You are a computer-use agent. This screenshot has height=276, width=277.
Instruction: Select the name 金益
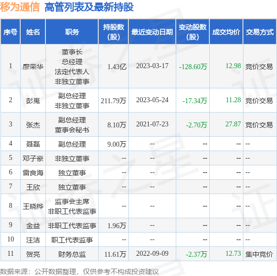(33, 226)
